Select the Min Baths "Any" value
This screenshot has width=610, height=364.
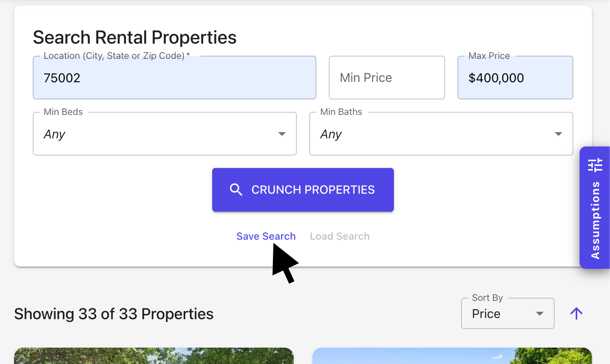[x=331, y=134]
